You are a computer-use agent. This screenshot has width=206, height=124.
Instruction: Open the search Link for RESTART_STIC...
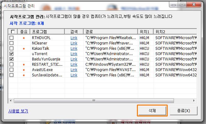[74, 65]
